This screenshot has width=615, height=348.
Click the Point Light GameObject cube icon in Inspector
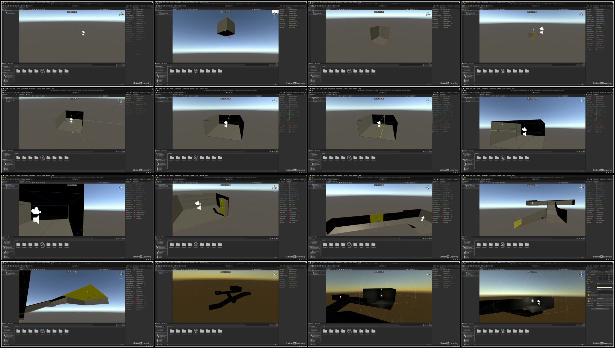point(587,270)
